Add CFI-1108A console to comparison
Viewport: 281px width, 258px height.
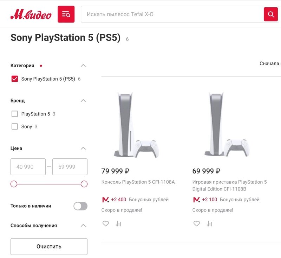coord(118,224)
